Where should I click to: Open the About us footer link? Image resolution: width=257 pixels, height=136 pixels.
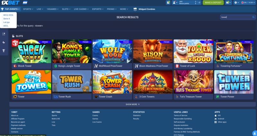14,115
